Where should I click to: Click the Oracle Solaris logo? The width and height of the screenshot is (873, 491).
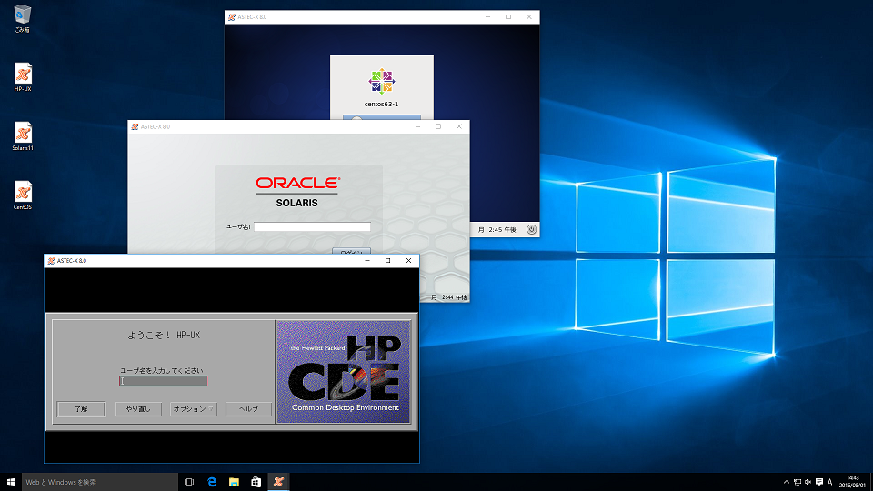tap(297, 192)
